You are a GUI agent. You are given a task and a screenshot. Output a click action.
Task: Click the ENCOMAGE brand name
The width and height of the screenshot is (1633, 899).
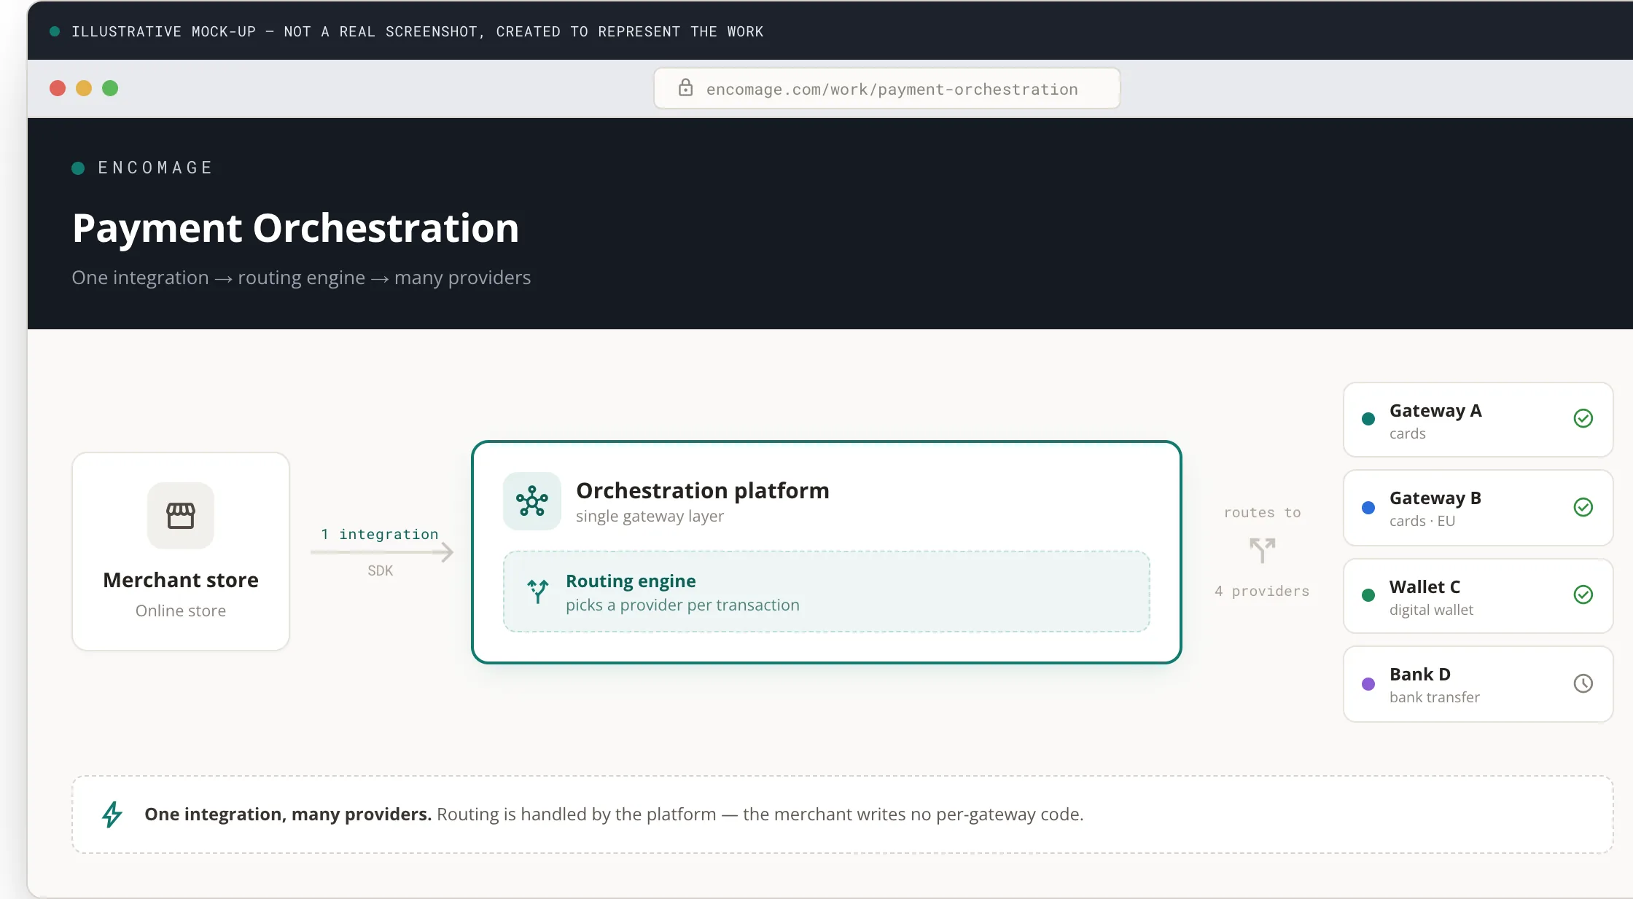pos(155,168)
